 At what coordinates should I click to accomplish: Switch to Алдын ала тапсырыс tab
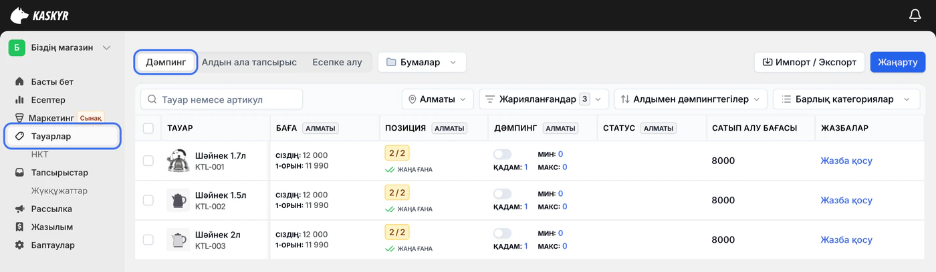coord(249,62)
